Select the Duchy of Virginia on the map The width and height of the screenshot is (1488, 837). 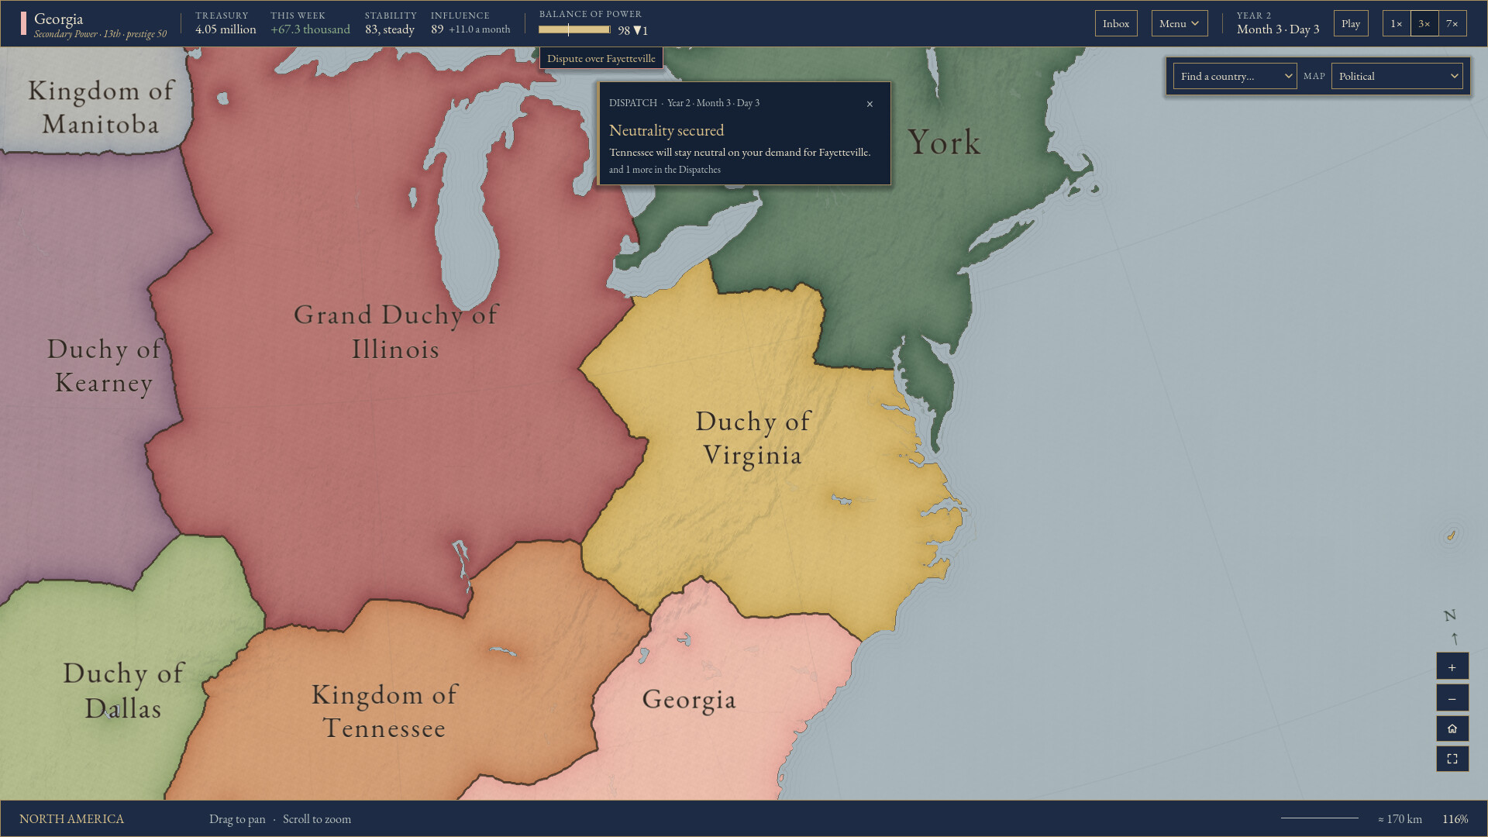click(753, 438)
